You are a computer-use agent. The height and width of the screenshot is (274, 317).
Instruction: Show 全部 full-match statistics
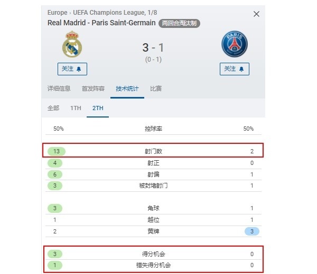point(53,108)
